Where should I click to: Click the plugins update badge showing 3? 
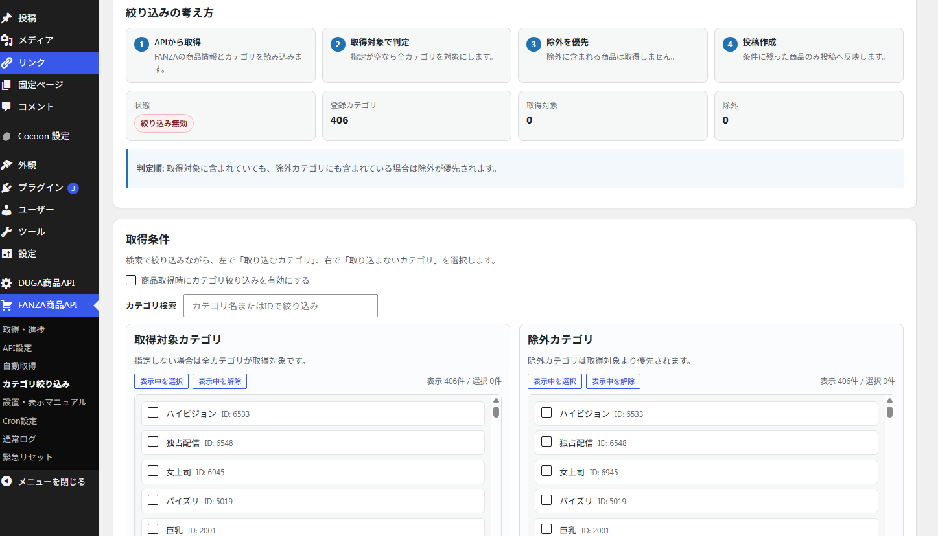click(x=73, y=188)
